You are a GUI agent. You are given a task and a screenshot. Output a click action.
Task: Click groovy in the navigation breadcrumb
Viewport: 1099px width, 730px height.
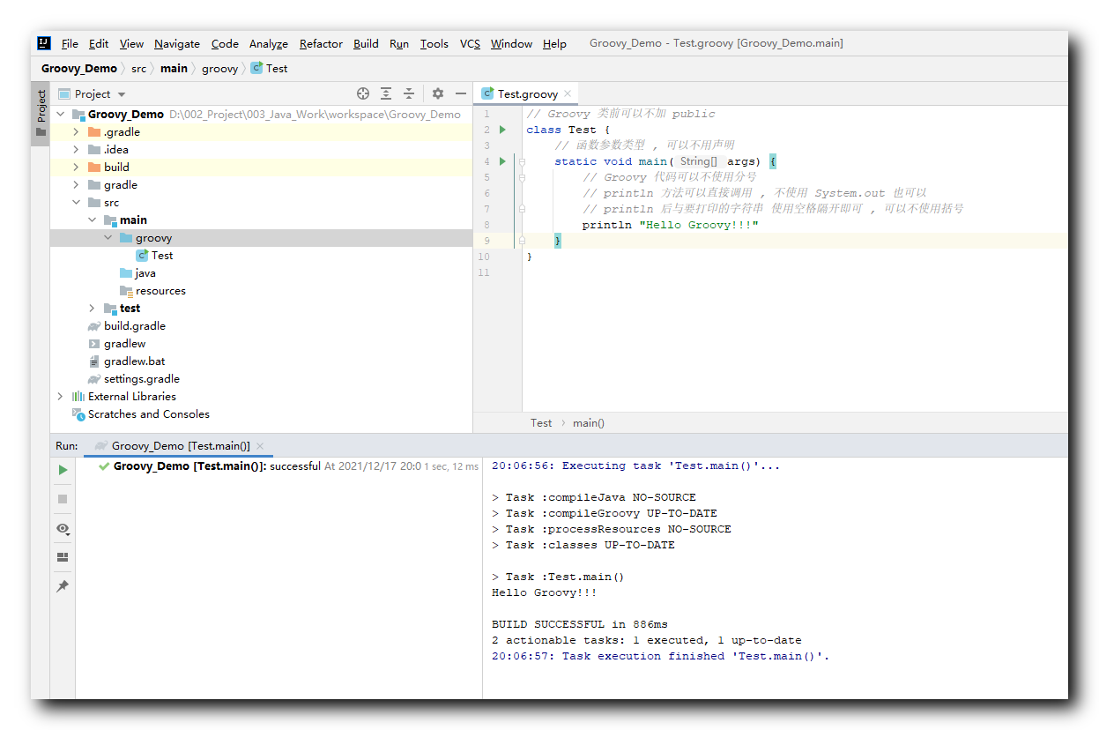pos(219,68)
